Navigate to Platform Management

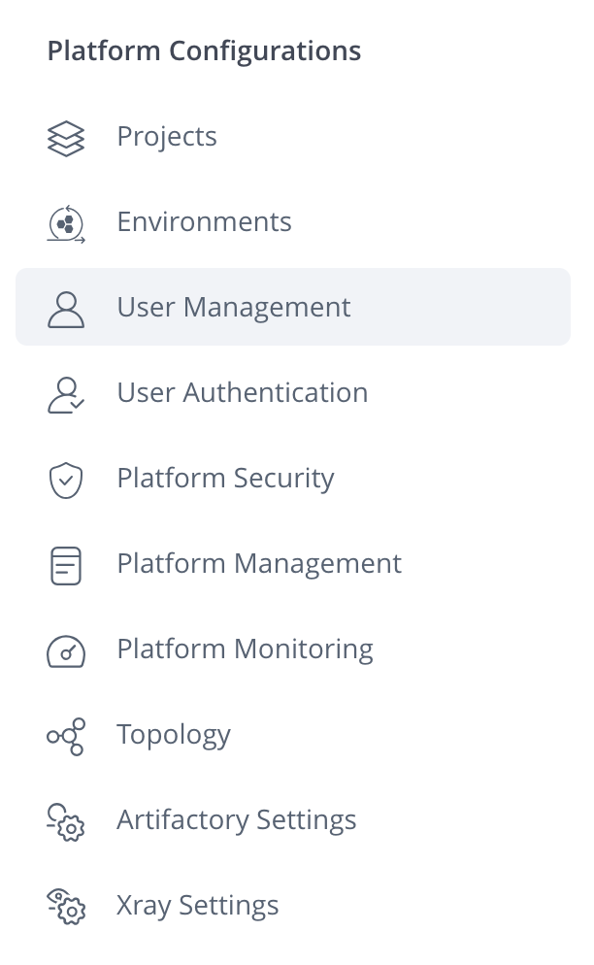pos(259,563)
